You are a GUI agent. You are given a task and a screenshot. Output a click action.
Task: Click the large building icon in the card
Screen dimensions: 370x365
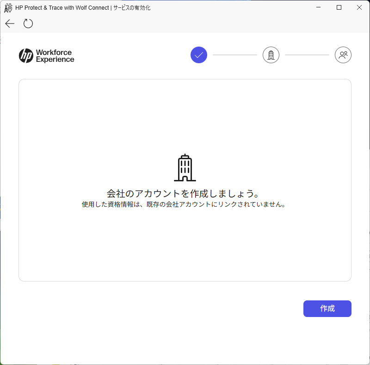tap(185, 168)
